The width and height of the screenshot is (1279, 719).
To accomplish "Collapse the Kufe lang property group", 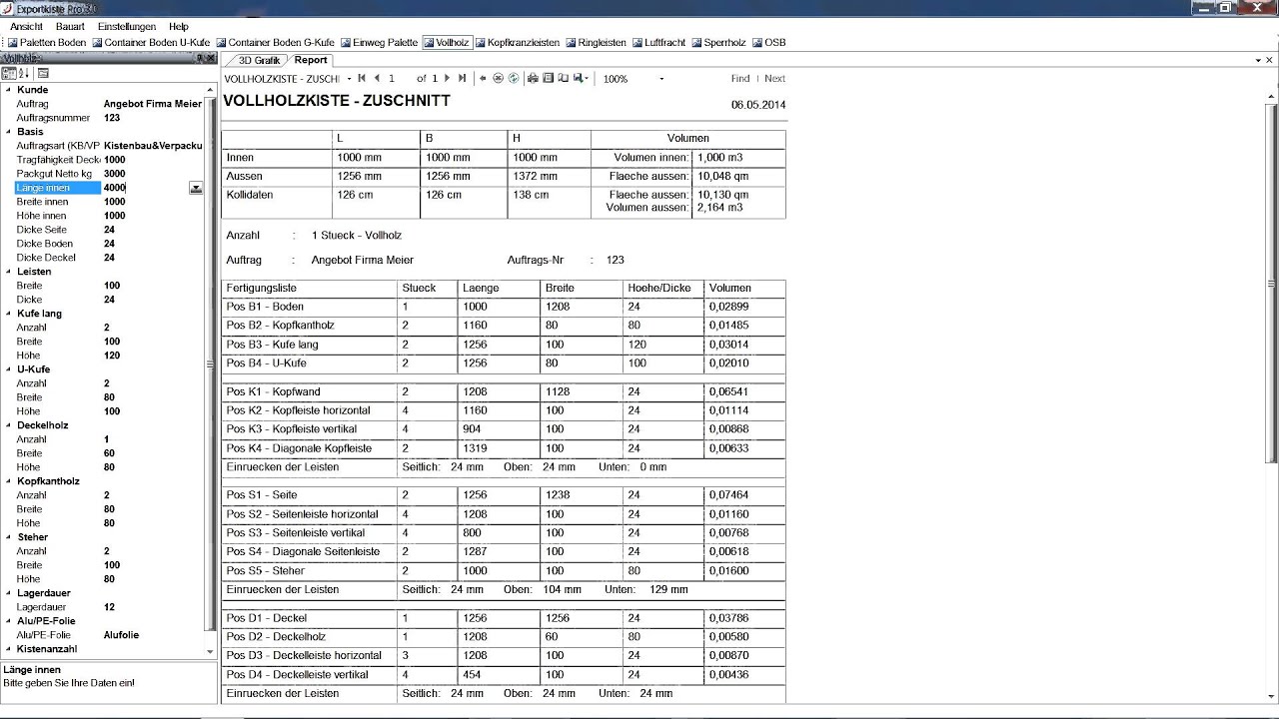I will (x=9, y=314).
